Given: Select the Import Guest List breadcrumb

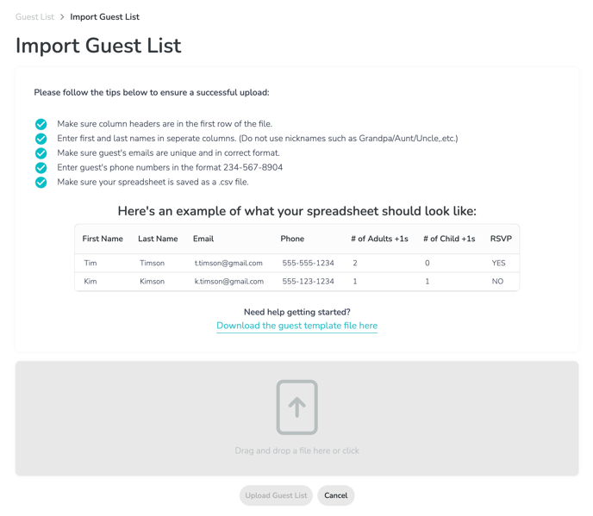Looking at the screenshot, I should 105,17.
